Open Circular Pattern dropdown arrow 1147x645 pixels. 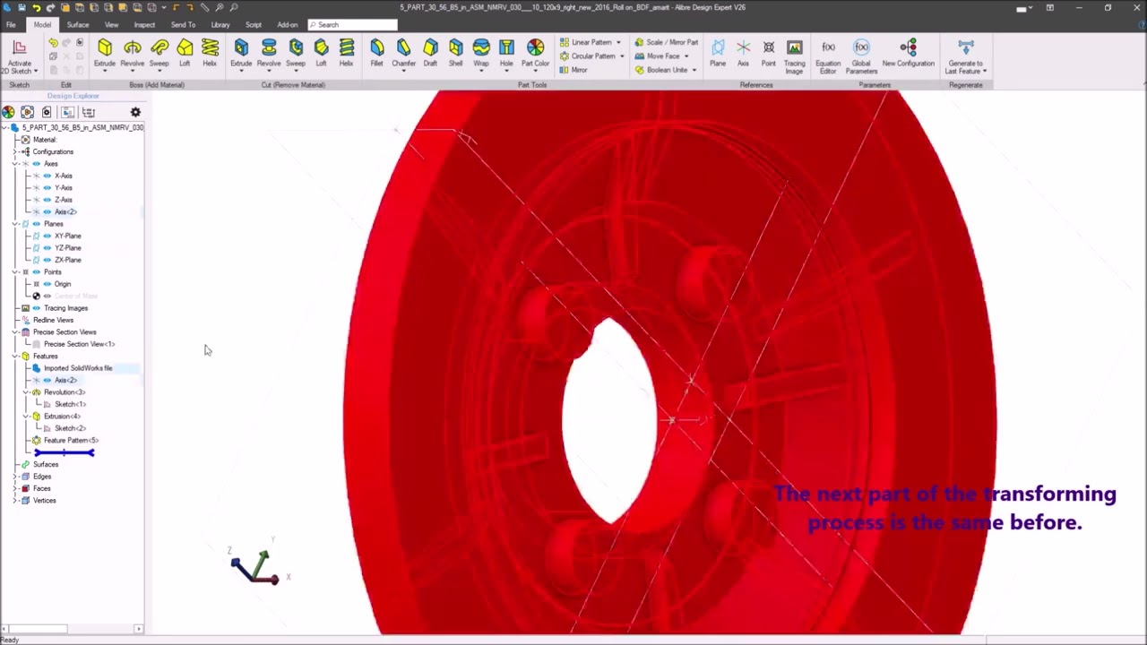622,56
